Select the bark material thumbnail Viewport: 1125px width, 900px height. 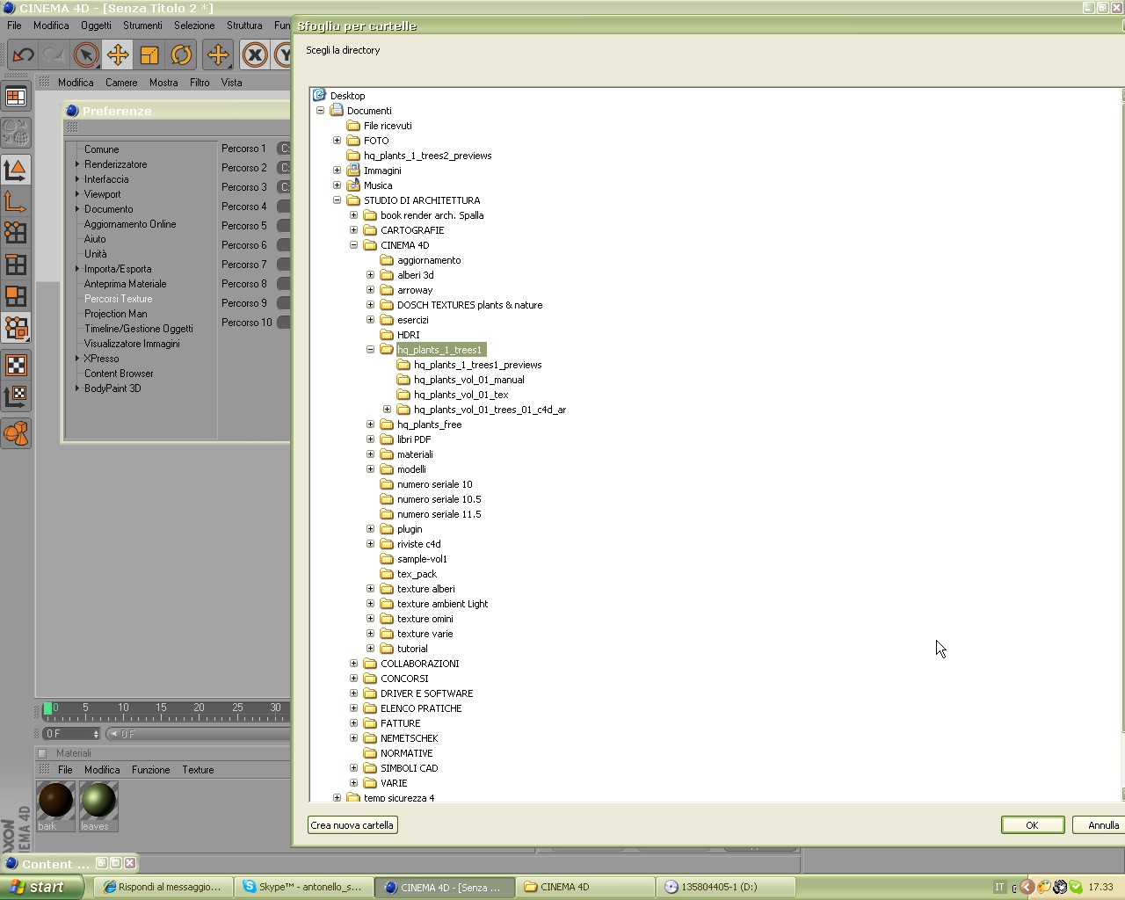pyautogui.click(x=55, y=801)
